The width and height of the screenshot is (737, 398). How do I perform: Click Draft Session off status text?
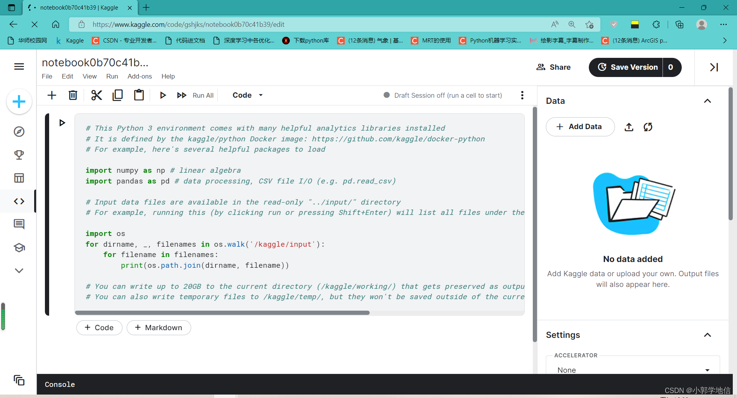pos(448,95)
